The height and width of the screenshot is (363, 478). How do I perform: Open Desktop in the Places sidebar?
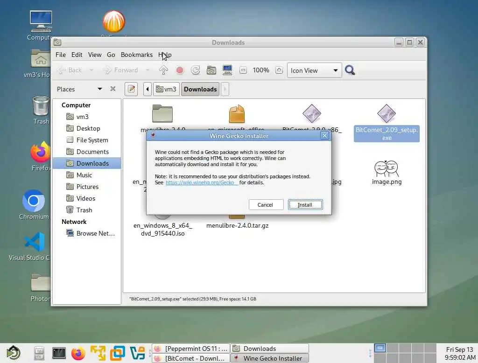click(x=88, y=128)
